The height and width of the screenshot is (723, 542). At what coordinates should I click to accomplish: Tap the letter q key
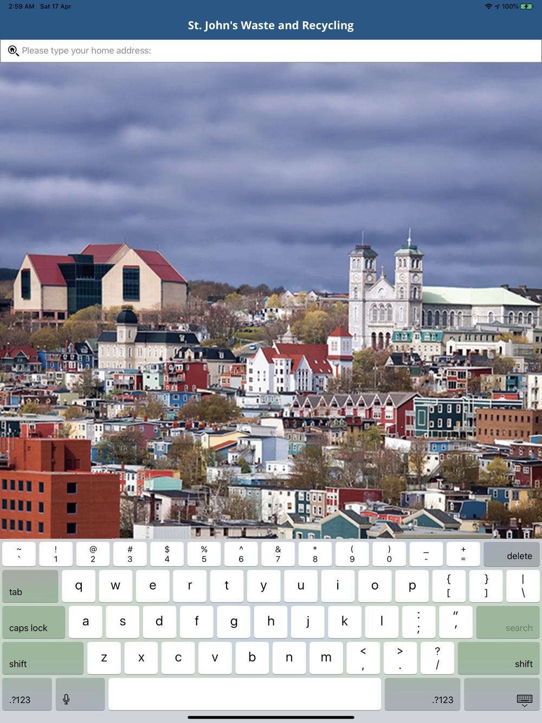(x=79, y=586)
